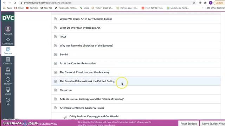Open The Caracchi, Classicism, and the Academy
225x126 pixels.
pos(84,72)
